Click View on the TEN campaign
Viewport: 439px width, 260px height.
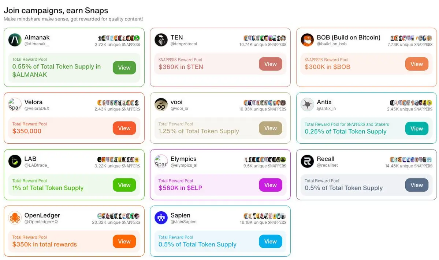click(271, 64)
